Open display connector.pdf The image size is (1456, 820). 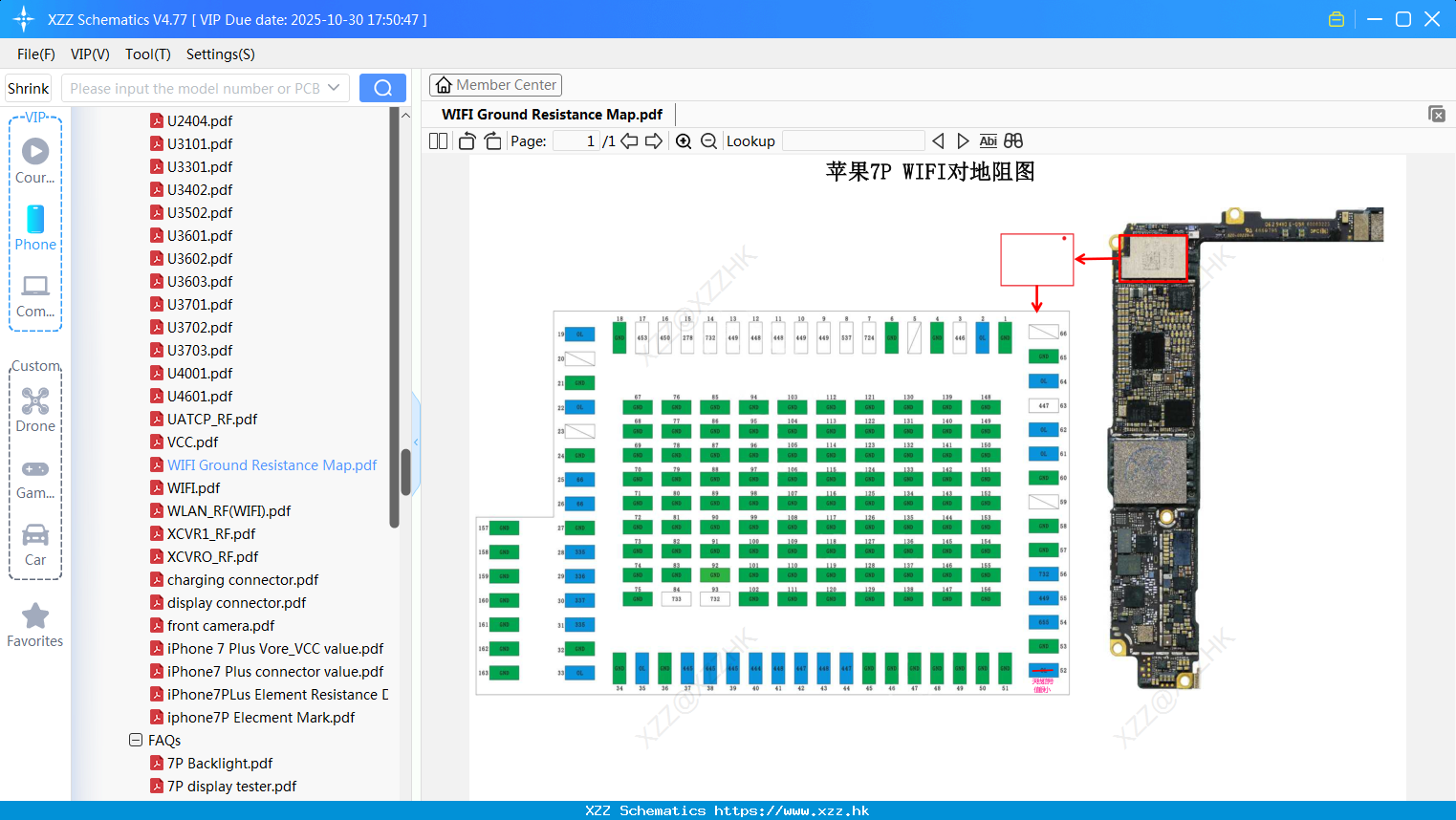pyautogui.click(x=236, y=602)
